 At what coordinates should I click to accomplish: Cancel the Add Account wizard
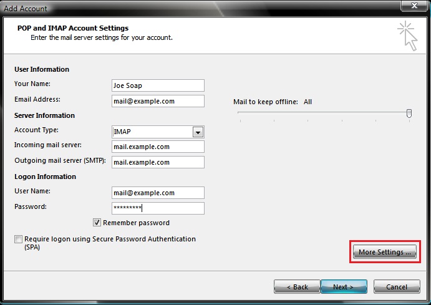pyautogui.click(x=397, y=287)
